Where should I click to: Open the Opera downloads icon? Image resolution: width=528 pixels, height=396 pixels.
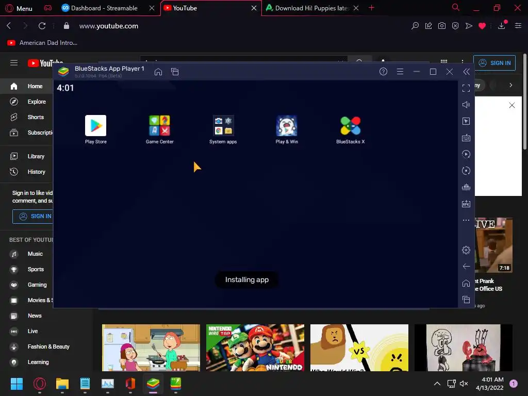[x=502, y=26]
